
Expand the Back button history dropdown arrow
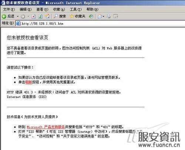18,16
